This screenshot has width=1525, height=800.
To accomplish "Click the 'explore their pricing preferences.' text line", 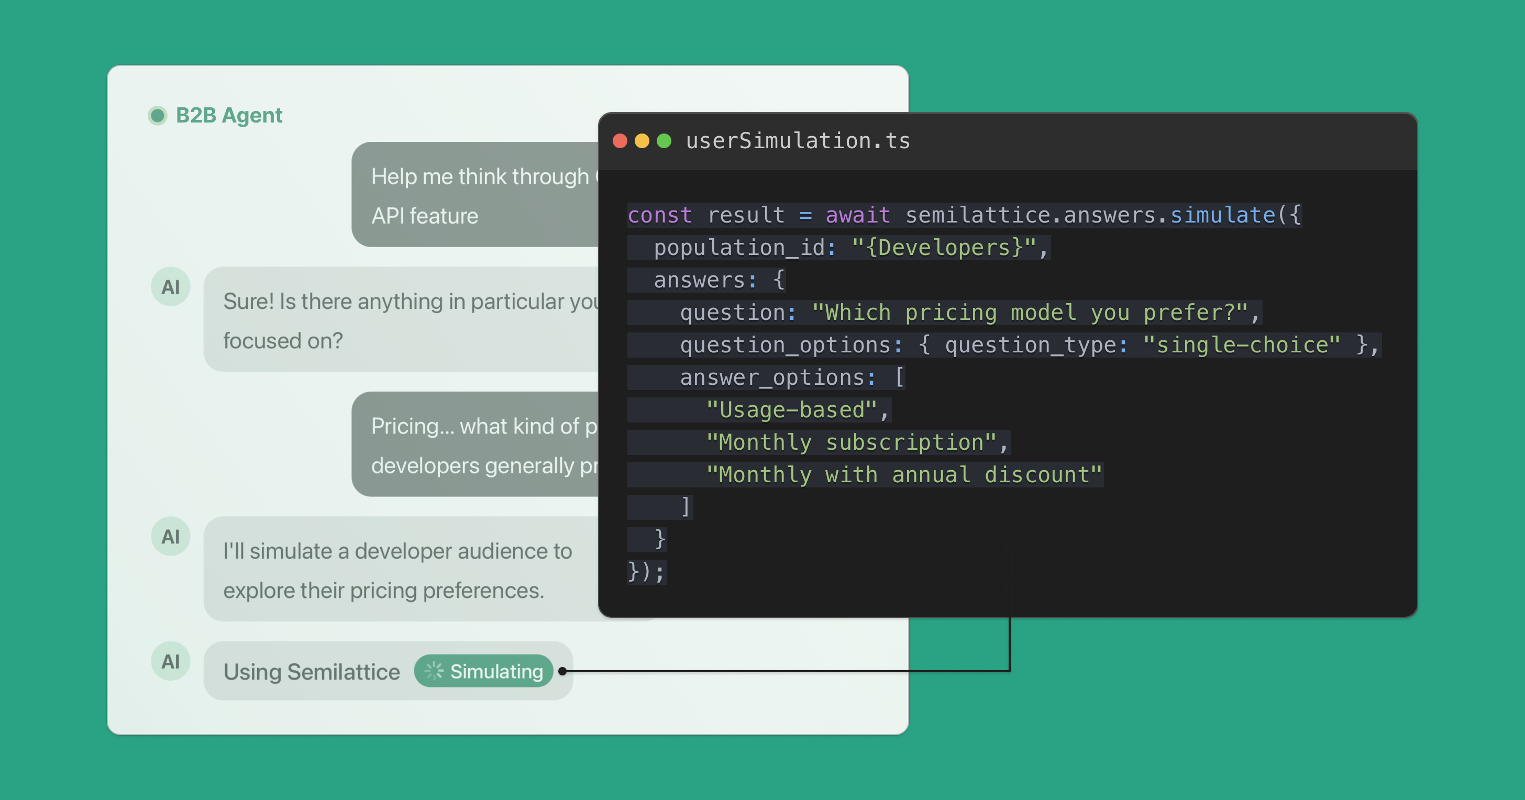I will (384, 591).
